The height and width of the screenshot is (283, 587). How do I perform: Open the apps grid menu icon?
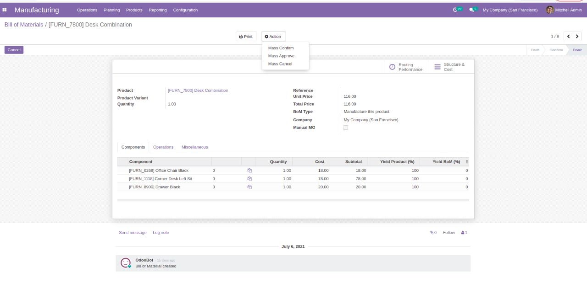coord(5,10)
